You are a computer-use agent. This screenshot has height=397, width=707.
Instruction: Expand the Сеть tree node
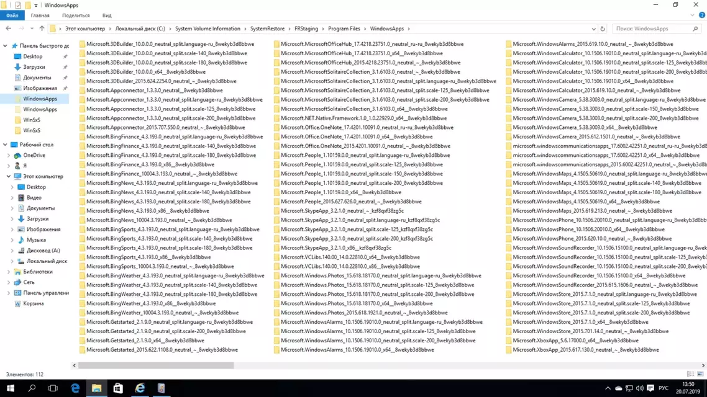(9, 282)
